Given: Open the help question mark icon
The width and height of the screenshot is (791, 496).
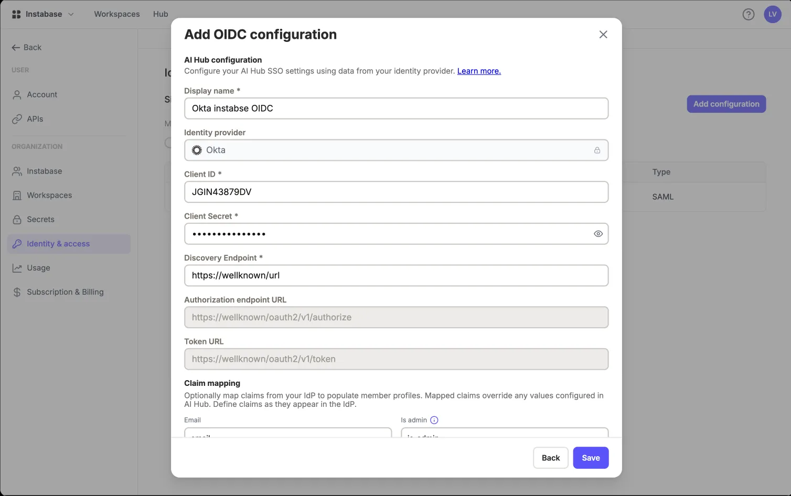Looking at the screenshot, I should [749, 14].
